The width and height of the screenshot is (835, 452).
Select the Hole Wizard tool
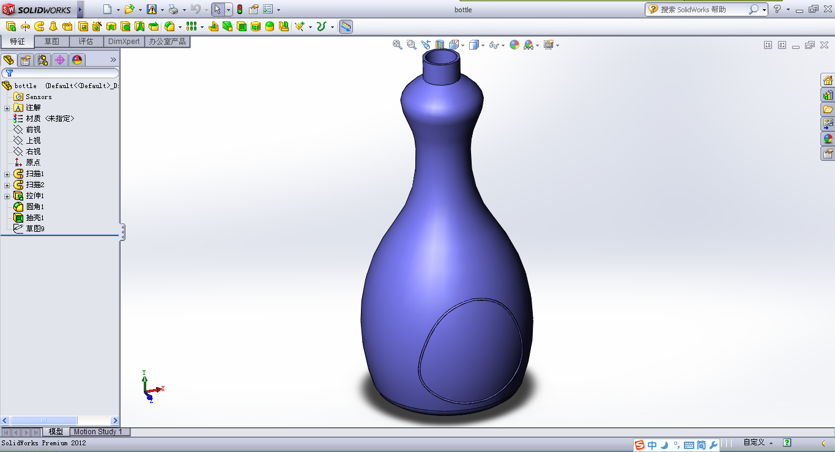tap(97, 26)
